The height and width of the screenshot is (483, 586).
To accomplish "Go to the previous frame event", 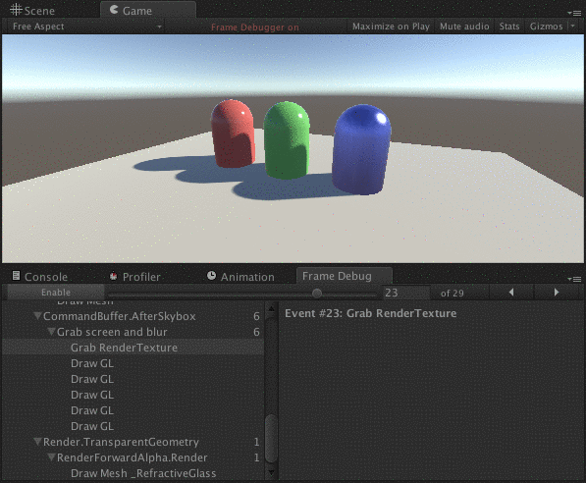I will [511, 293].
